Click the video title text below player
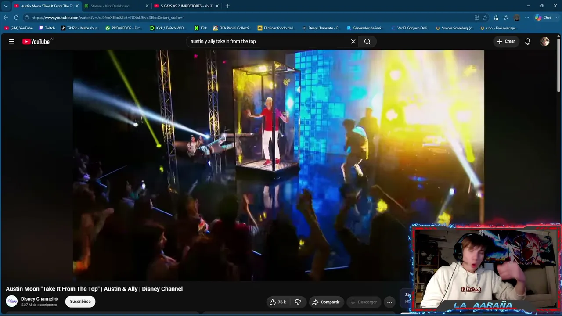 click(x=94, y=289)
